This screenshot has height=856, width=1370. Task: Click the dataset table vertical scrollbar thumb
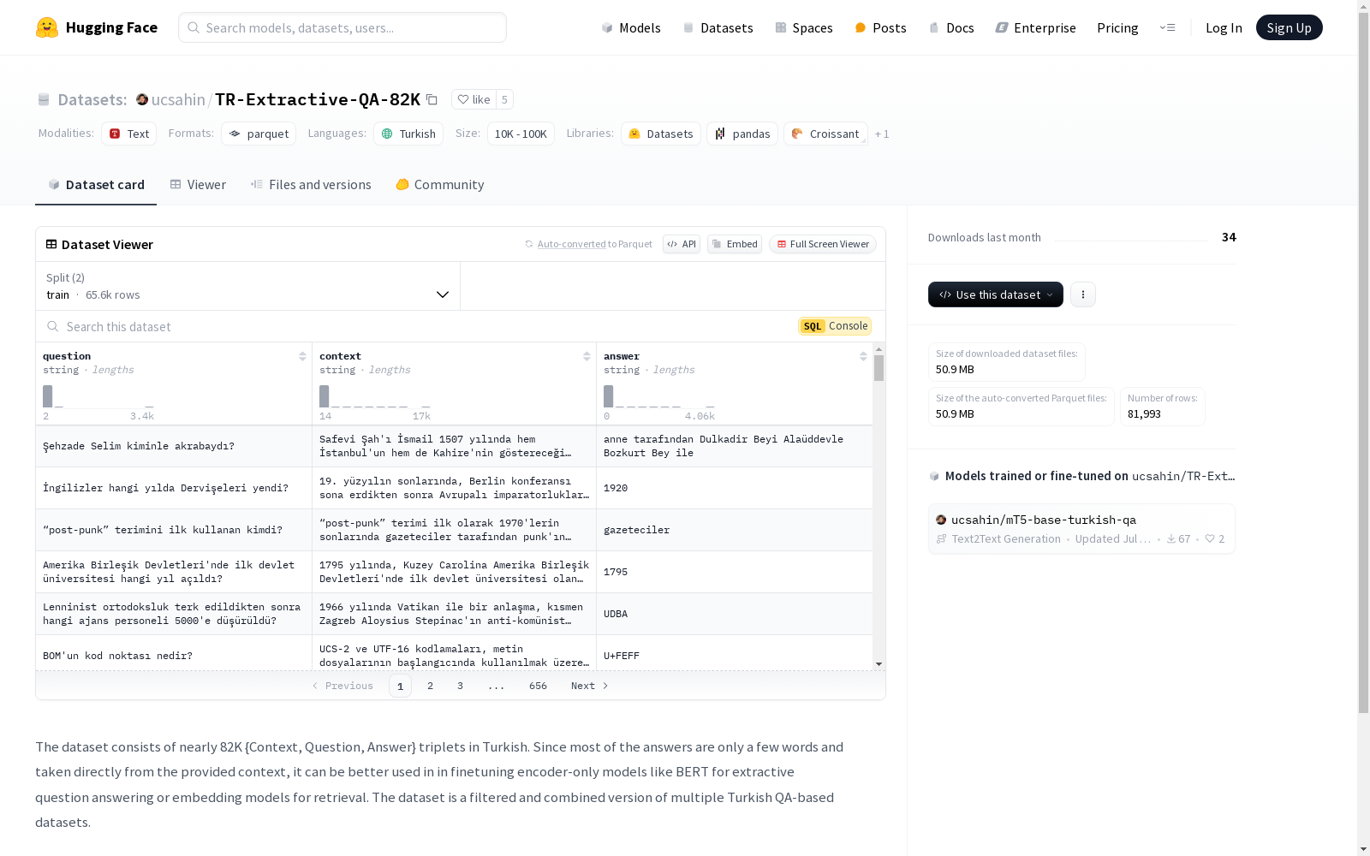pyautogui.click(x=879, y=368)
